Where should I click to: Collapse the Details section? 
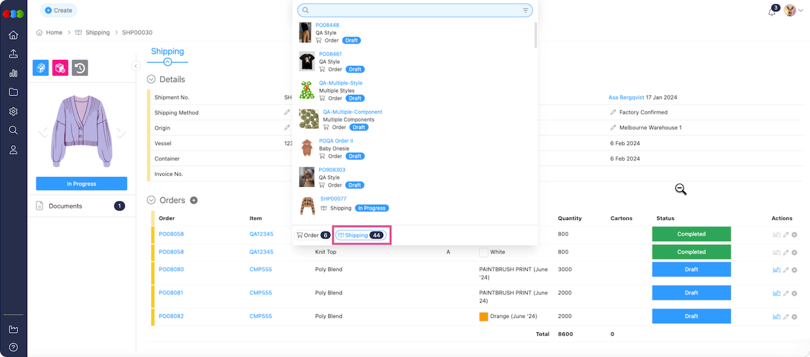pos(151,79)
